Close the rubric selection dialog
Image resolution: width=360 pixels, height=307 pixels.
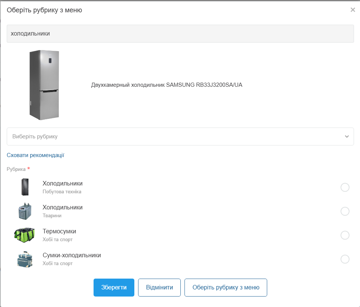(x=353, y=10)
